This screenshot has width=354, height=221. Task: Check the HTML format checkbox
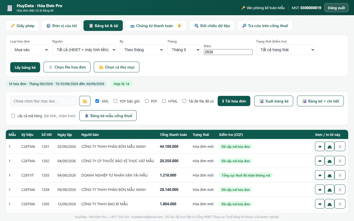coord(164,101)
